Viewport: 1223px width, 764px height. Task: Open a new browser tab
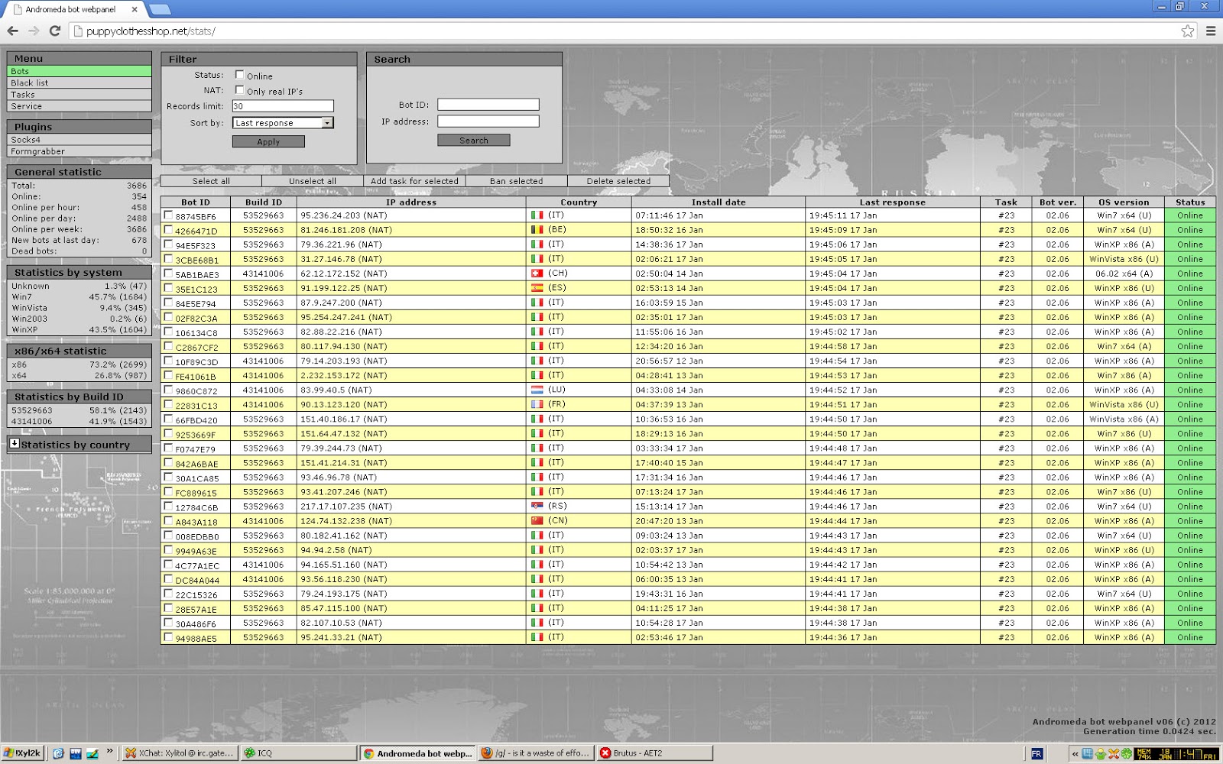point(160,9)
